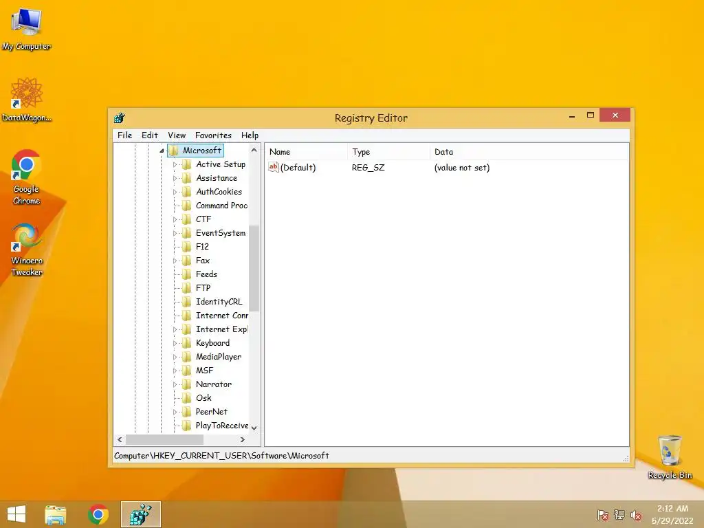Click the REG_SZ type cell
The image size is (704, 528).
[x=368, y=168]
